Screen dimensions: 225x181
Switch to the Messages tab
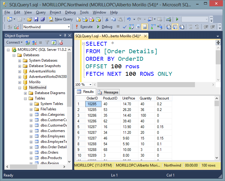point(108,92)
